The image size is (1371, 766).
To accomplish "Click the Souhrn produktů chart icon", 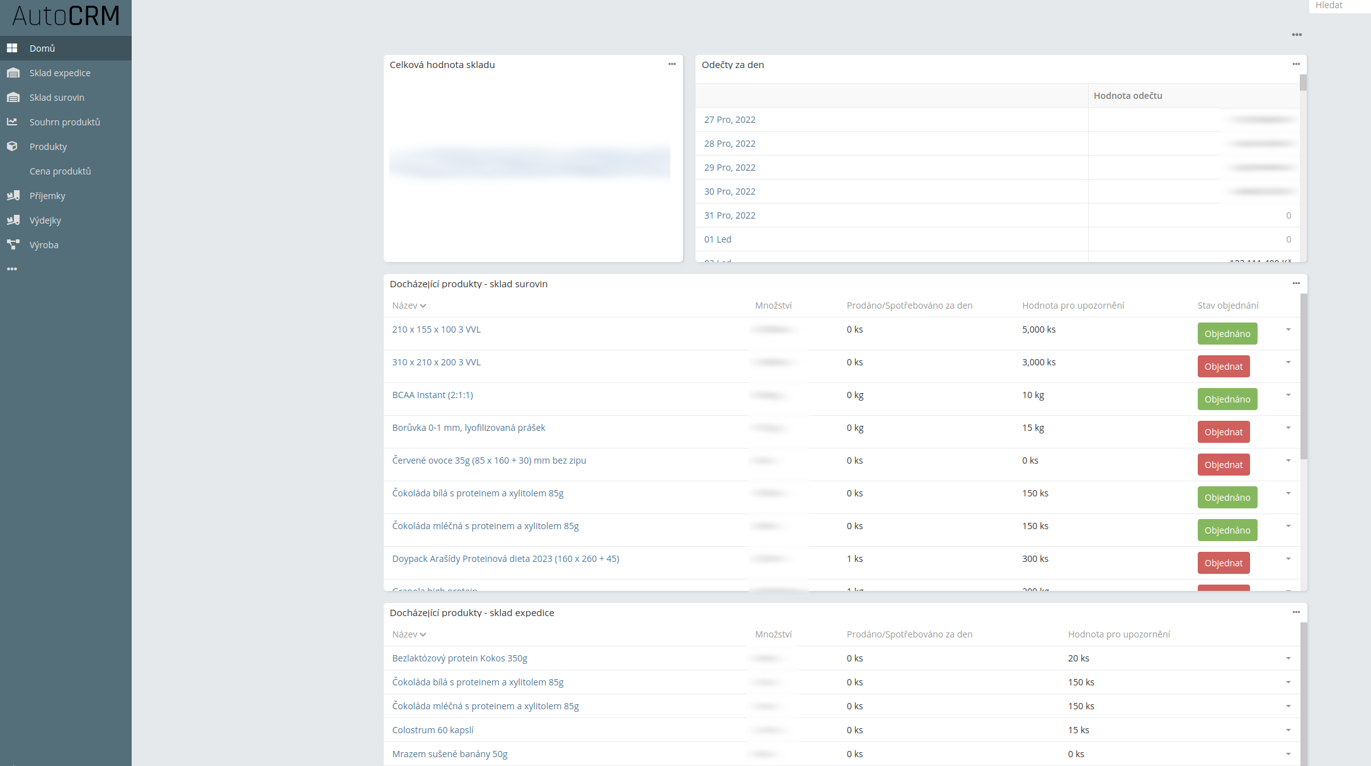I will pos(12,122).
